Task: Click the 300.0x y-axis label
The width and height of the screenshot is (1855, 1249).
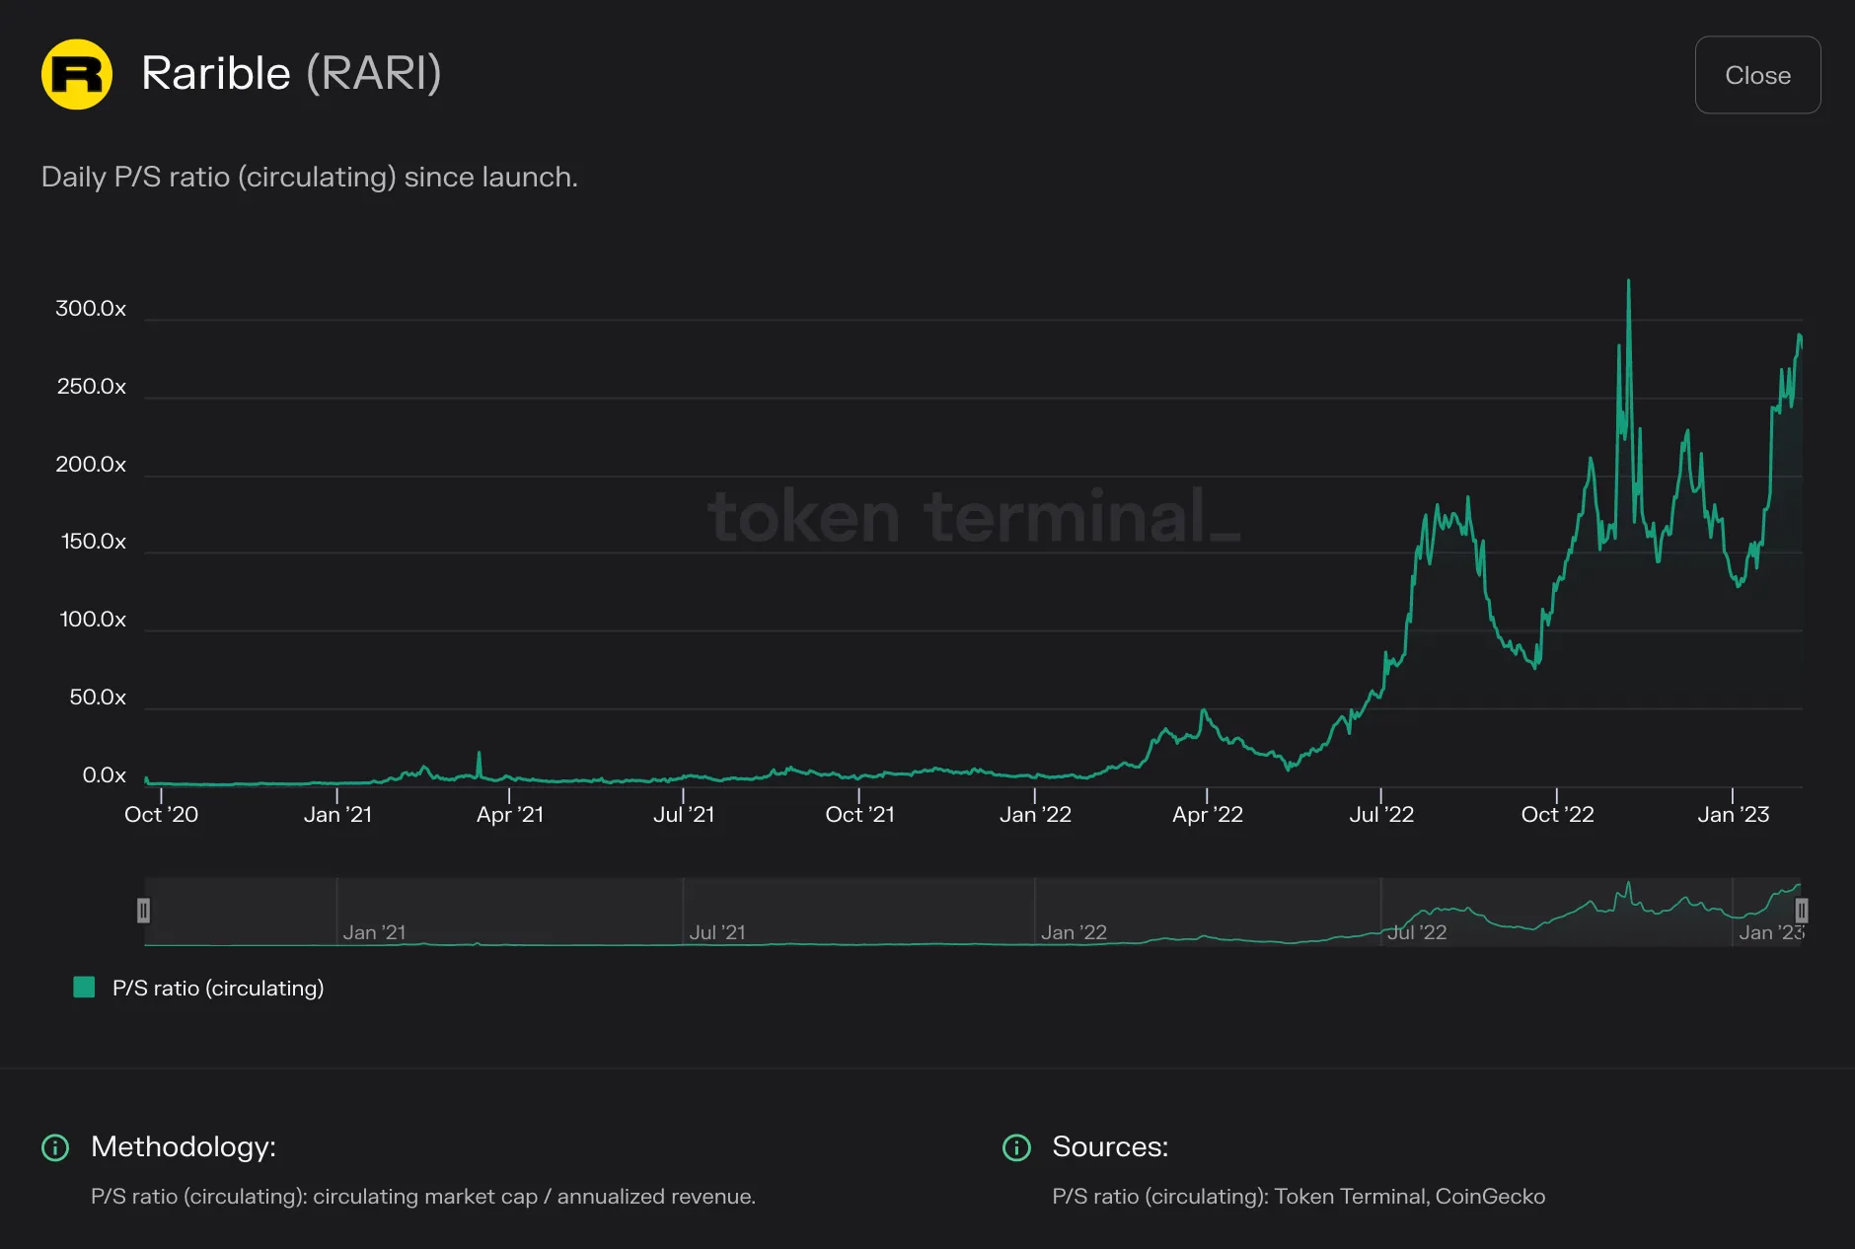Action: 91,309
